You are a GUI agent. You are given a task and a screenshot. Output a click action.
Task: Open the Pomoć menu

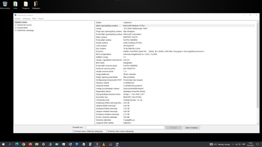[x=41, y=19]
